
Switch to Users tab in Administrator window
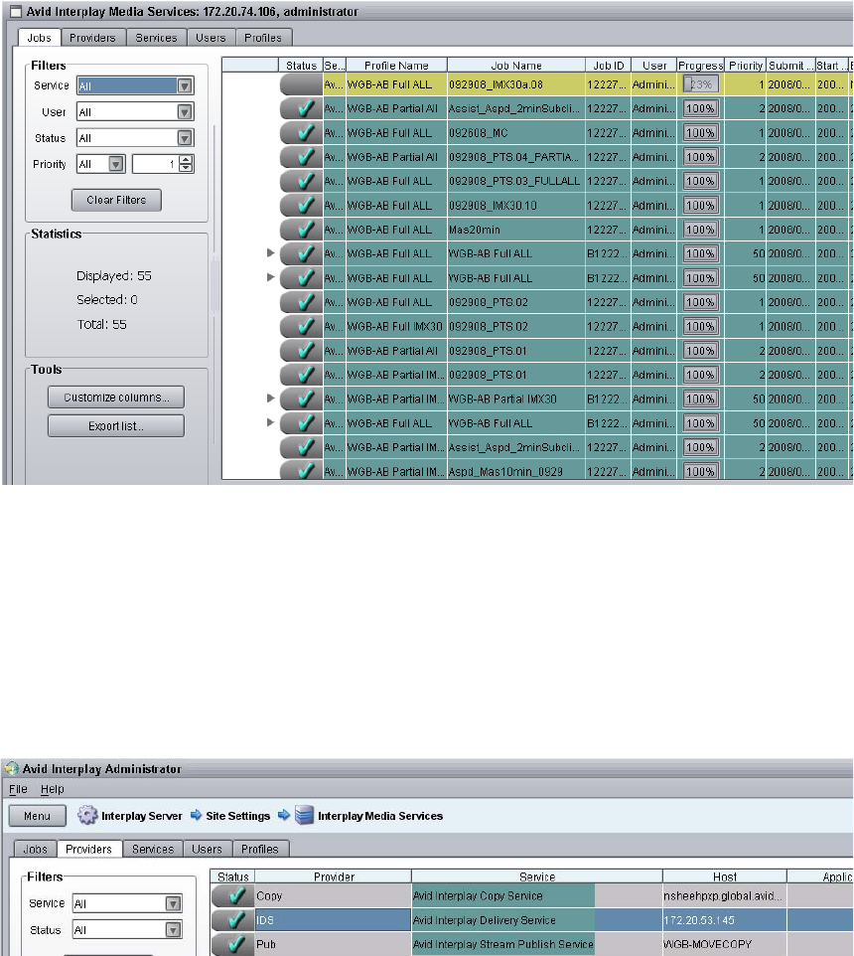pos(208,850)
